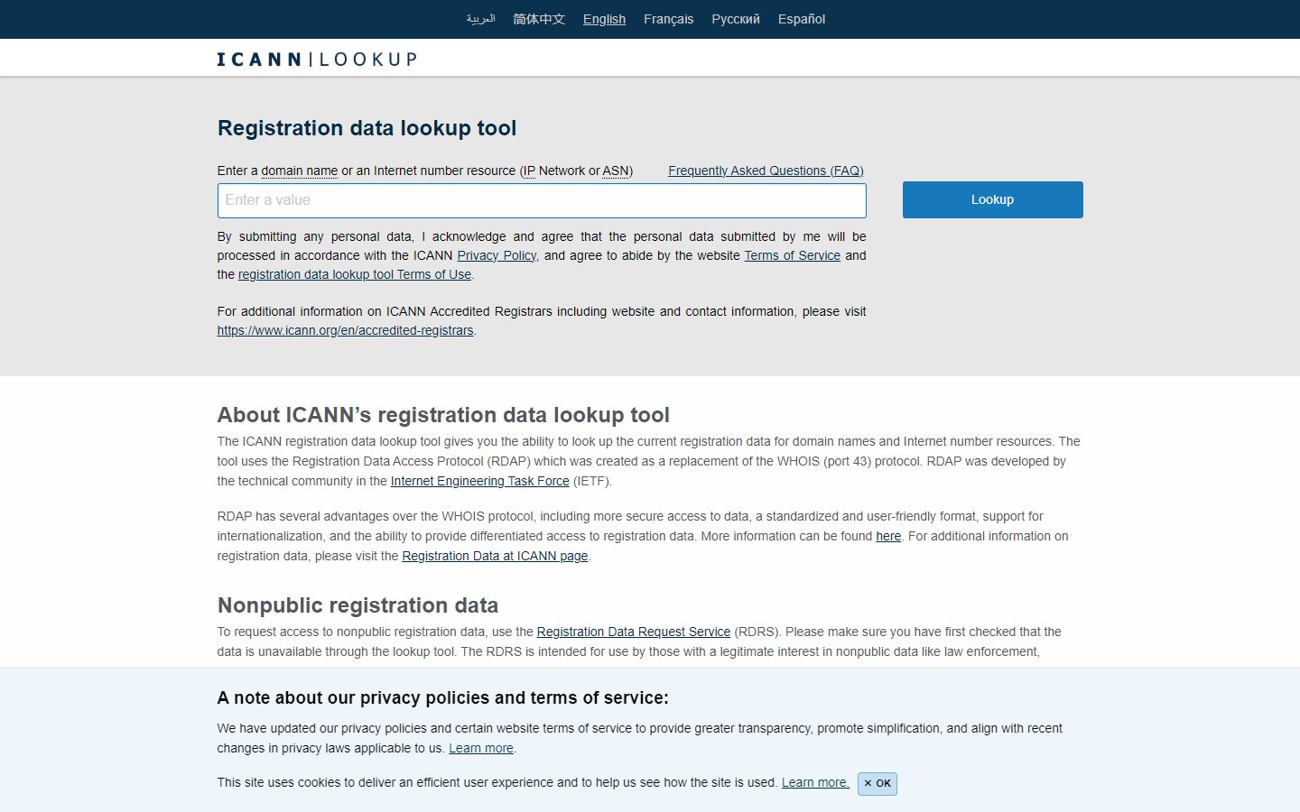Screen dimensions: 1300x812
Task: Dismiss cookie notice with OK button
Action: point(877,783)
